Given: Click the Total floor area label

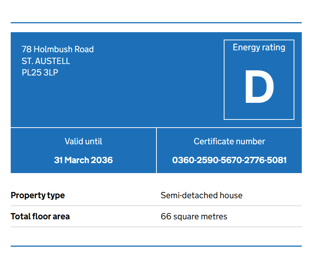Looking at the screenshot, I should point(40,216).
